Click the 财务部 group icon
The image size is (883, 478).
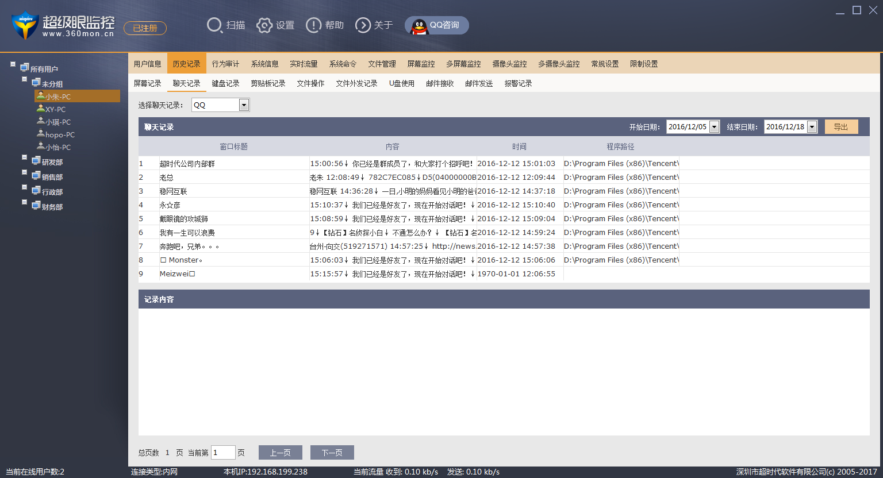(x=36, y=206)
